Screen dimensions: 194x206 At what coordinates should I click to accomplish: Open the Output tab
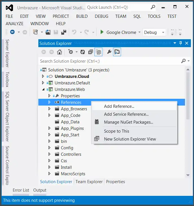point(40,190)
